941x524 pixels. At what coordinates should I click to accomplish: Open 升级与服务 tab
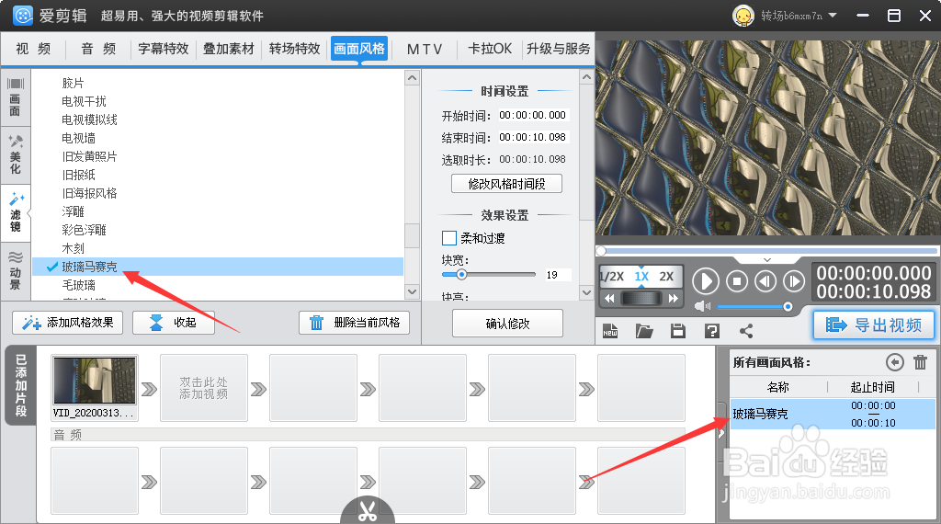(x=558, y=49)
